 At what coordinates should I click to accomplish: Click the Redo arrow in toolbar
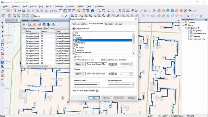[x=56, y=11]
